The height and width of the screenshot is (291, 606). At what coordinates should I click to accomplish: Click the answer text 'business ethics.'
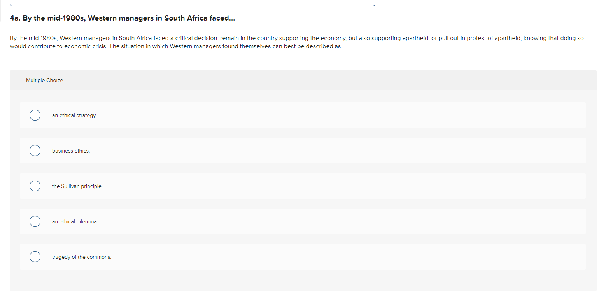[x=71, y=151]
